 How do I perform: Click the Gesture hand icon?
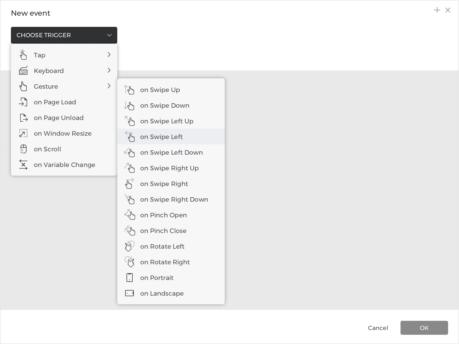point(23,86)
